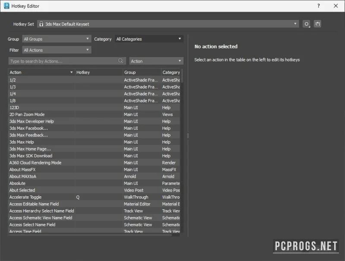Image resolution: width=345 pixels, height=261 pixels.
Task: Open the Category dropdown showing All Categories
Action: tap(149, 39)
